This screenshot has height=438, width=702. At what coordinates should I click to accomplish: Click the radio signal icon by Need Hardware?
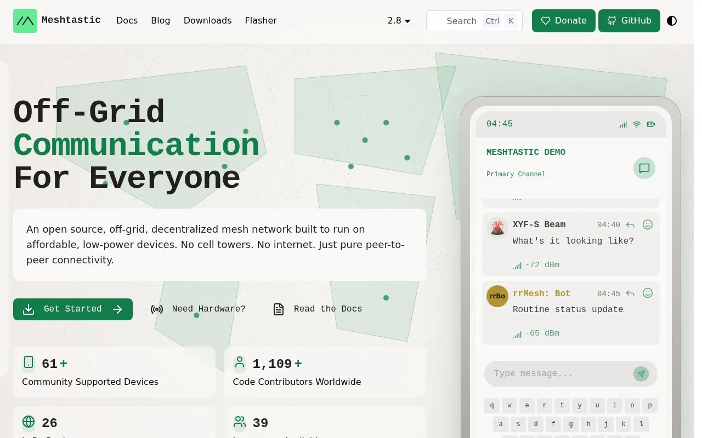(157, 309)
